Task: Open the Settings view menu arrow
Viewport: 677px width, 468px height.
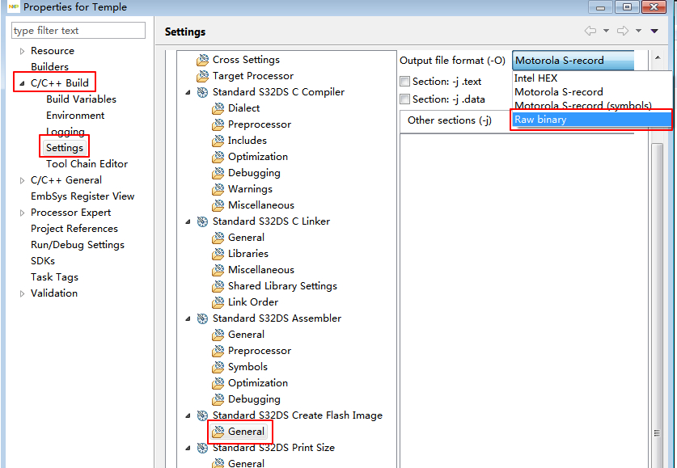Action: point(654,31)
